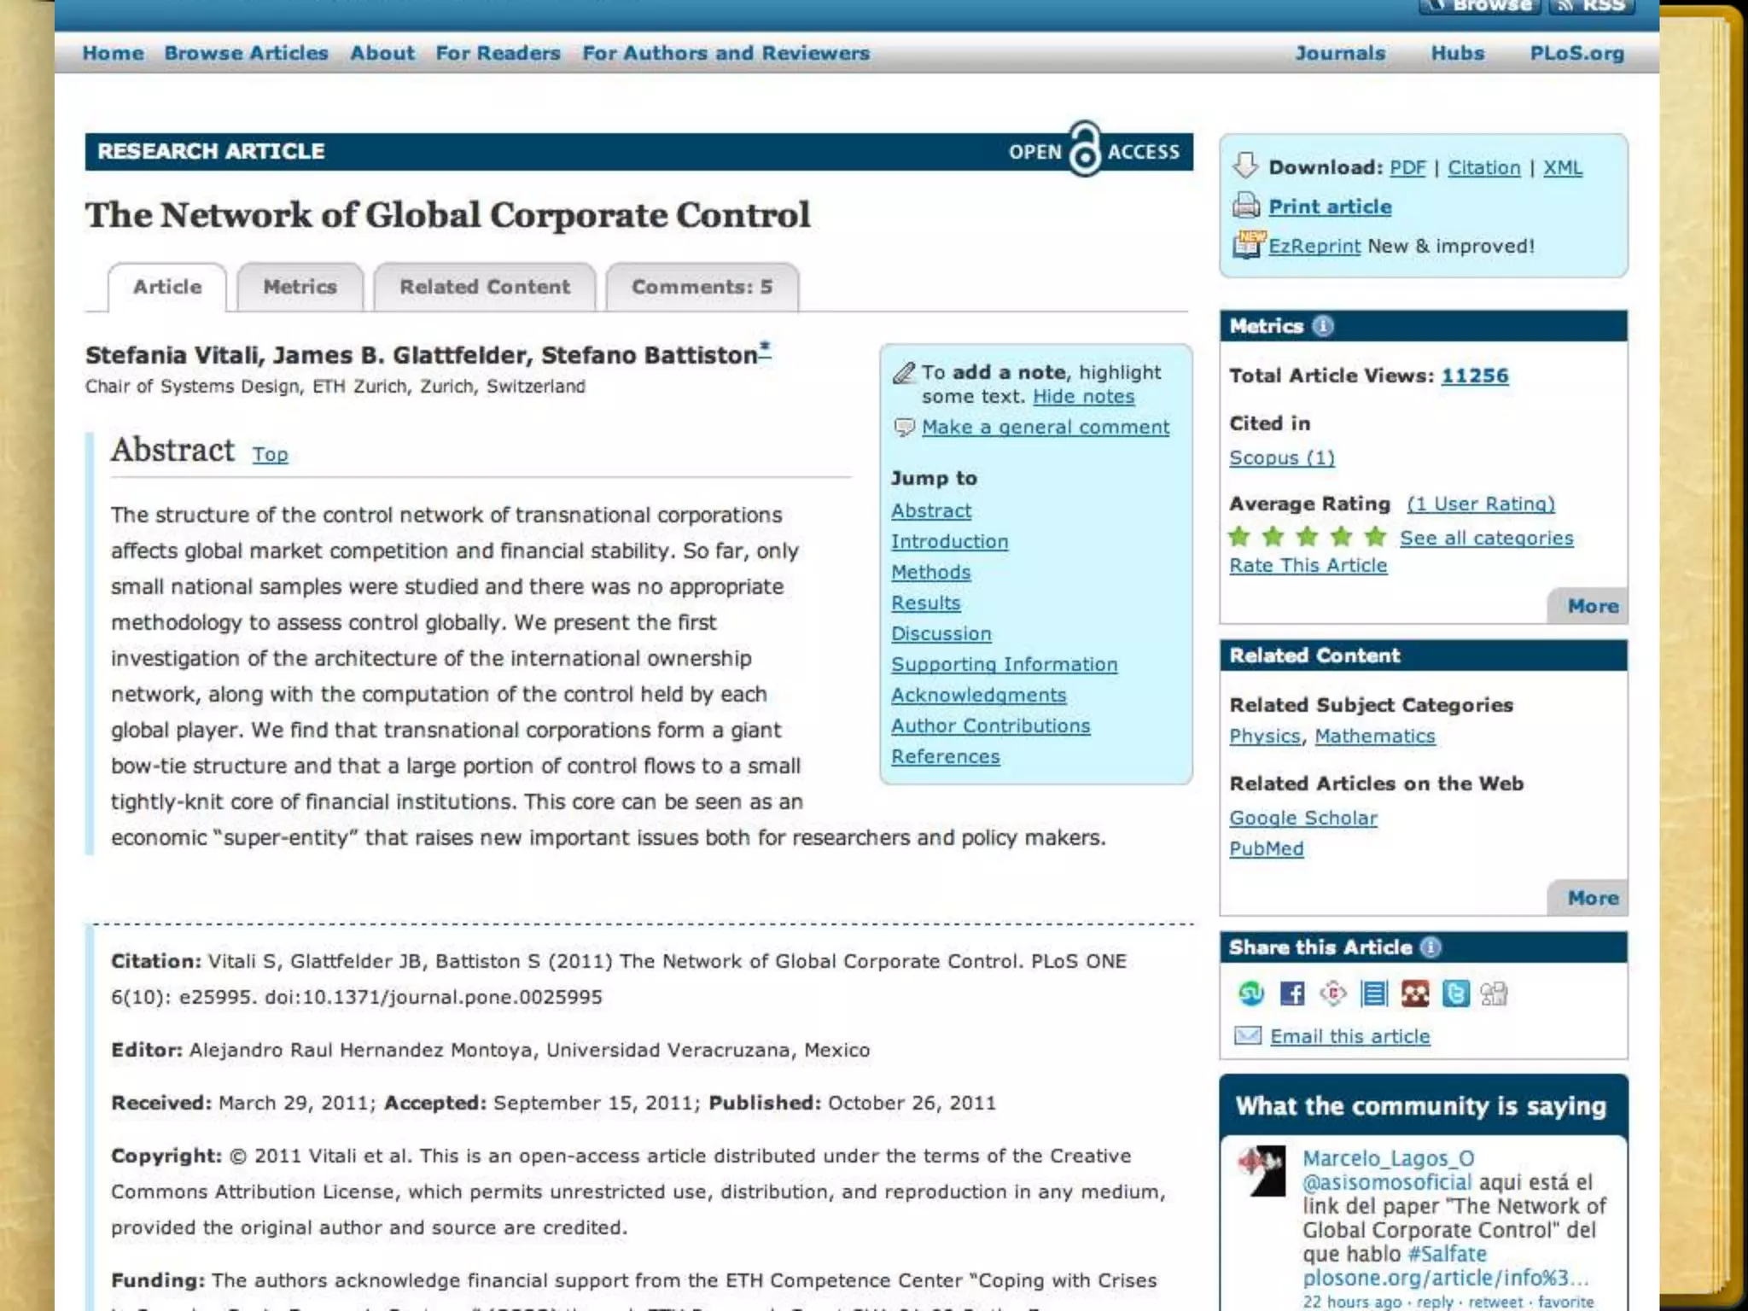Click the envelope email icon
This screenshot has height=1311, width=1748.
click(1248, 1036)
